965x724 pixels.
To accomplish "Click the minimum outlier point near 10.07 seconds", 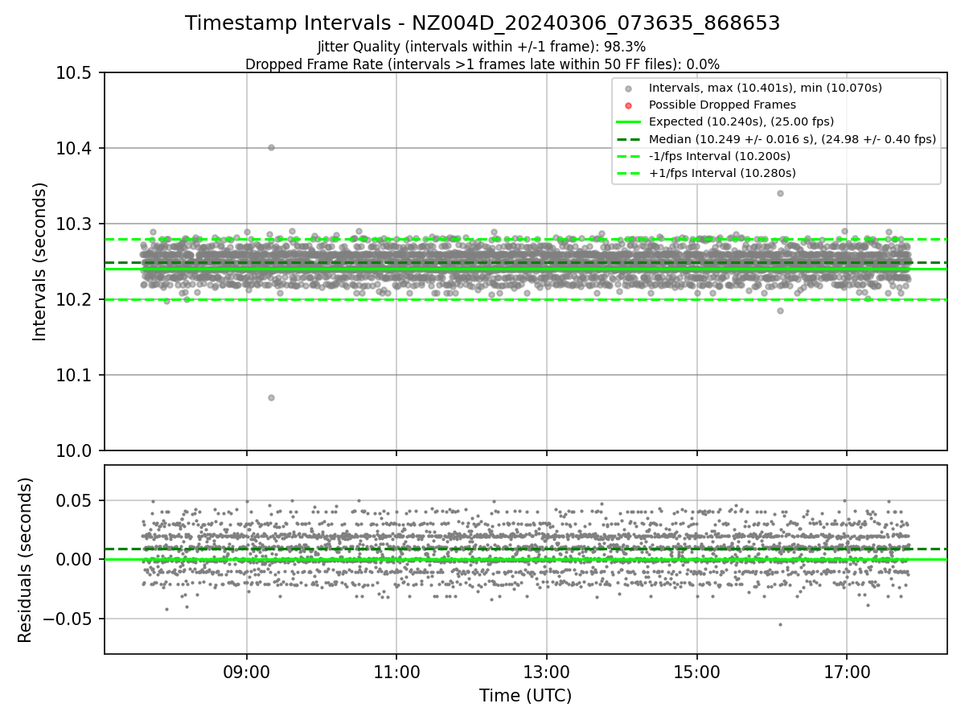I will (271, 397).
